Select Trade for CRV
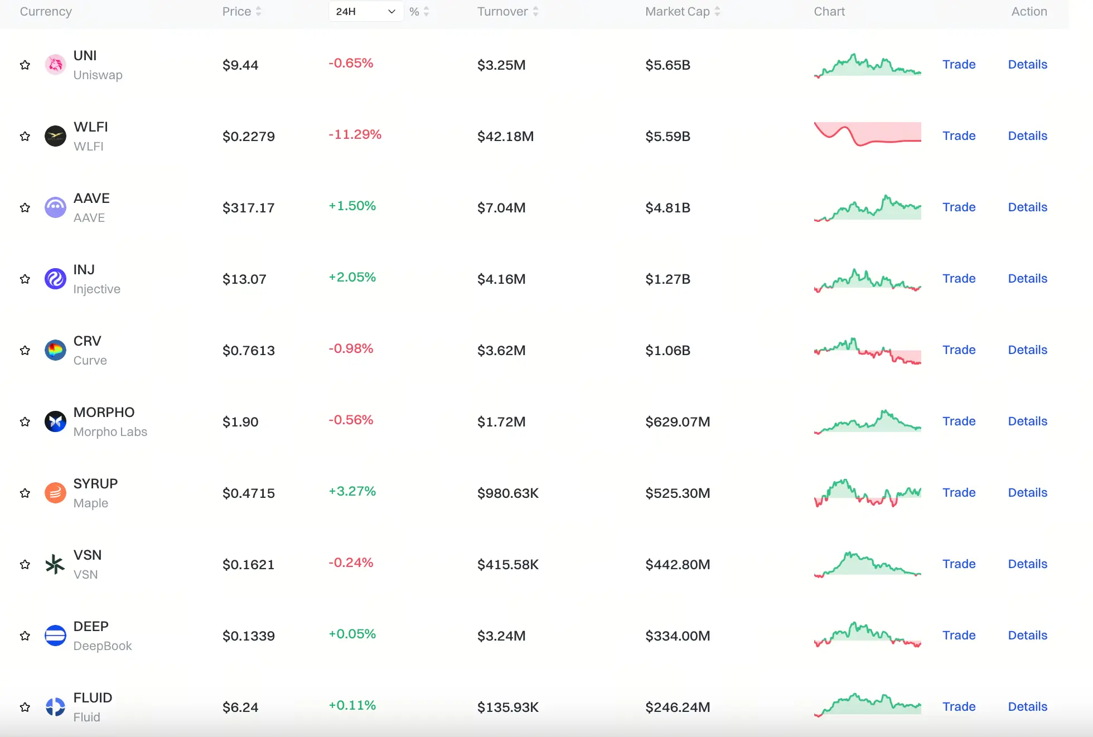 pos(959,350)
